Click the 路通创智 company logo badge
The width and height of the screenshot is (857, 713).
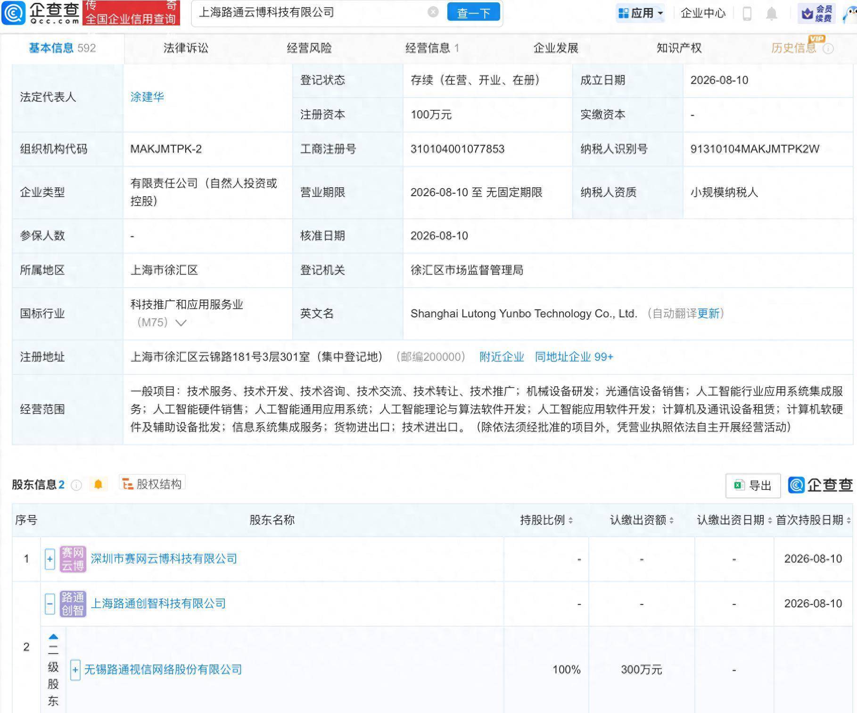pos(73,604)
